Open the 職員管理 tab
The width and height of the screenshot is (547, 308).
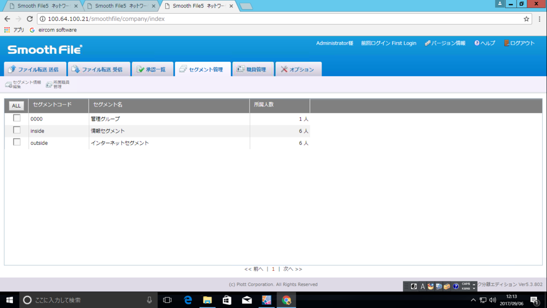pos(253,69)
